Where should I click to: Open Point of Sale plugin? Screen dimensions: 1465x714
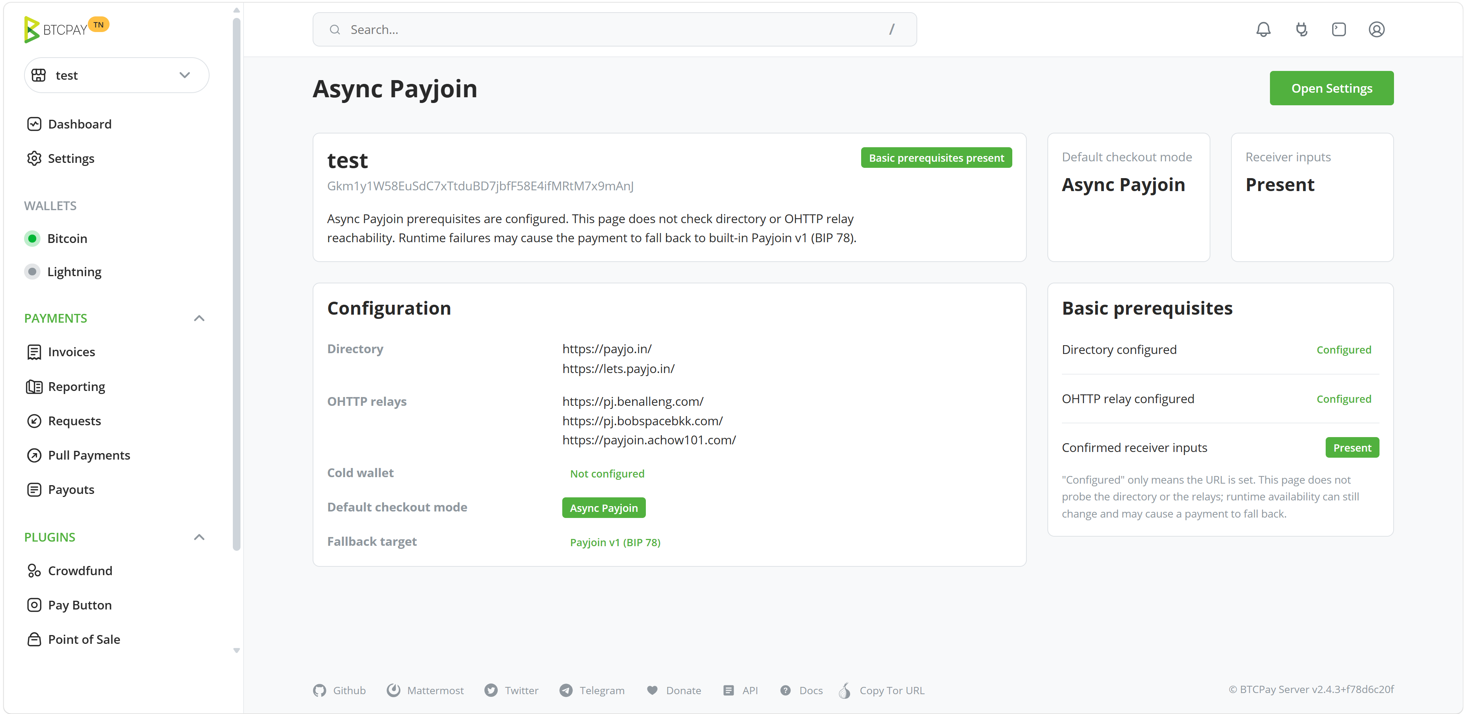[74, 640]
